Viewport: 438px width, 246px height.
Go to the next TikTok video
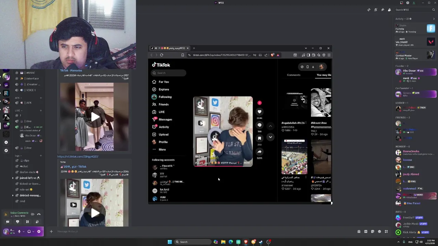point(270,137)
